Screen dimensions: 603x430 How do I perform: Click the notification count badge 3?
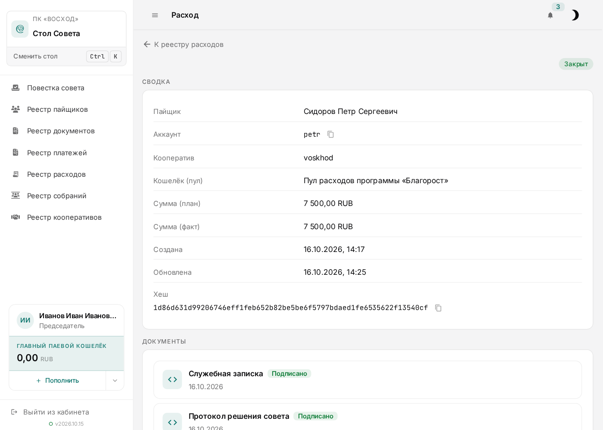[x=558, y=7]
